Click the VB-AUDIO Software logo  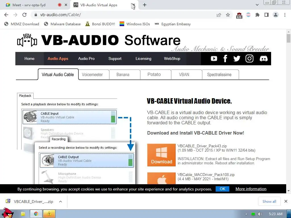point(99,40)
